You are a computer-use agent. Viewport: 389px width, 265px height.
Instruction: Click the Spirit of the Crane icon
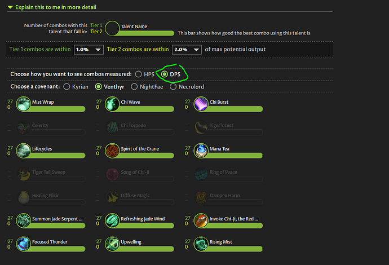click(112, 151)
